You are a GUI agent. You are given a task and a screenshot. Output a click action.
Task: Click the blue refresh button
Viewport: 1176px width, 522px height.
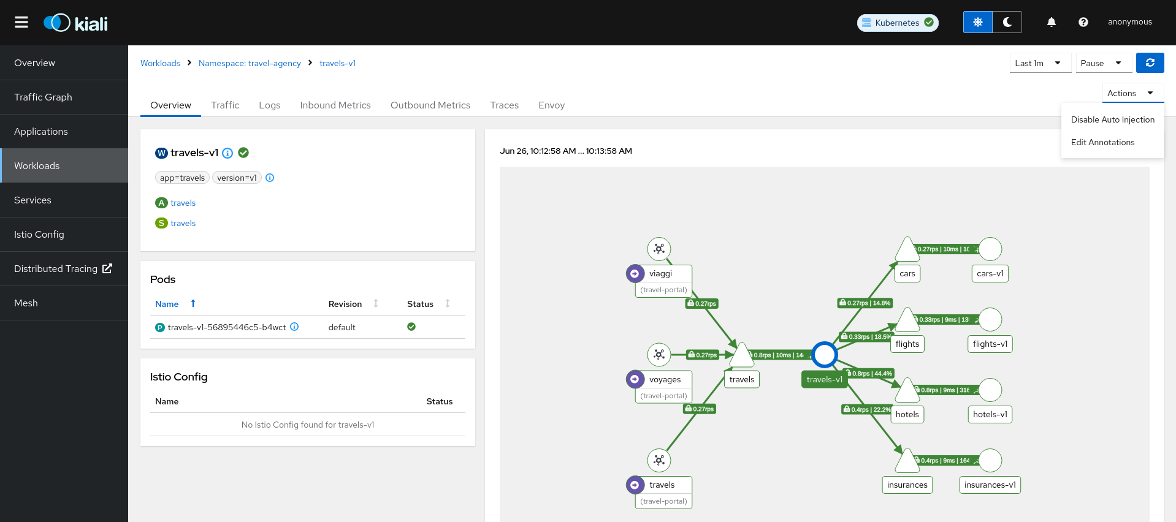click(1150, 63)
